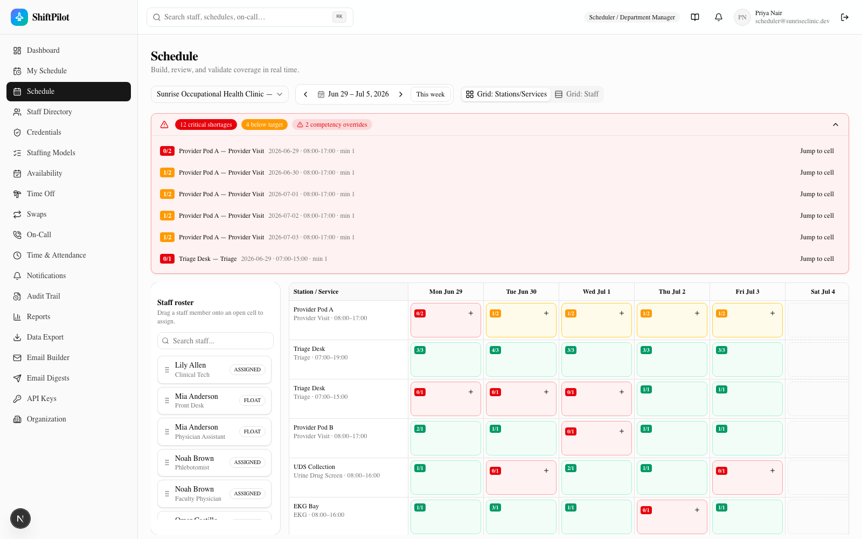862x539 pixels.
Task: Collapse the shortages alert panel
Action: click(x=836, y=125)
